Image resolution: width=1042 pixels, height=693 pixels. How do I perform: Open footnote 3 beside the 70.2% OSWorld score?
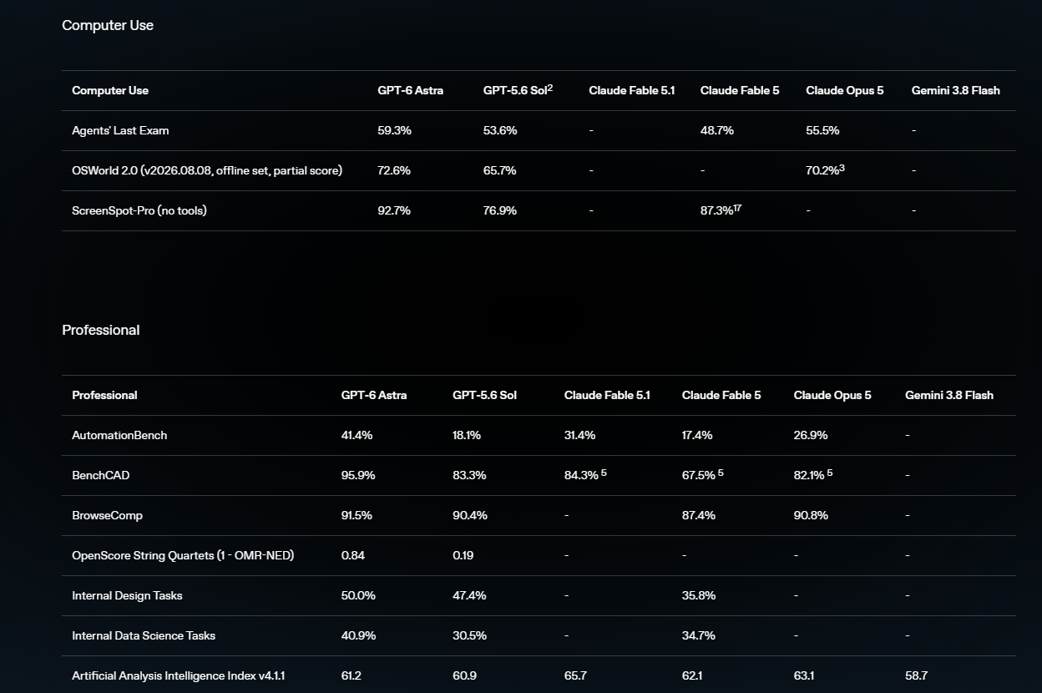(x=842, y=168)
